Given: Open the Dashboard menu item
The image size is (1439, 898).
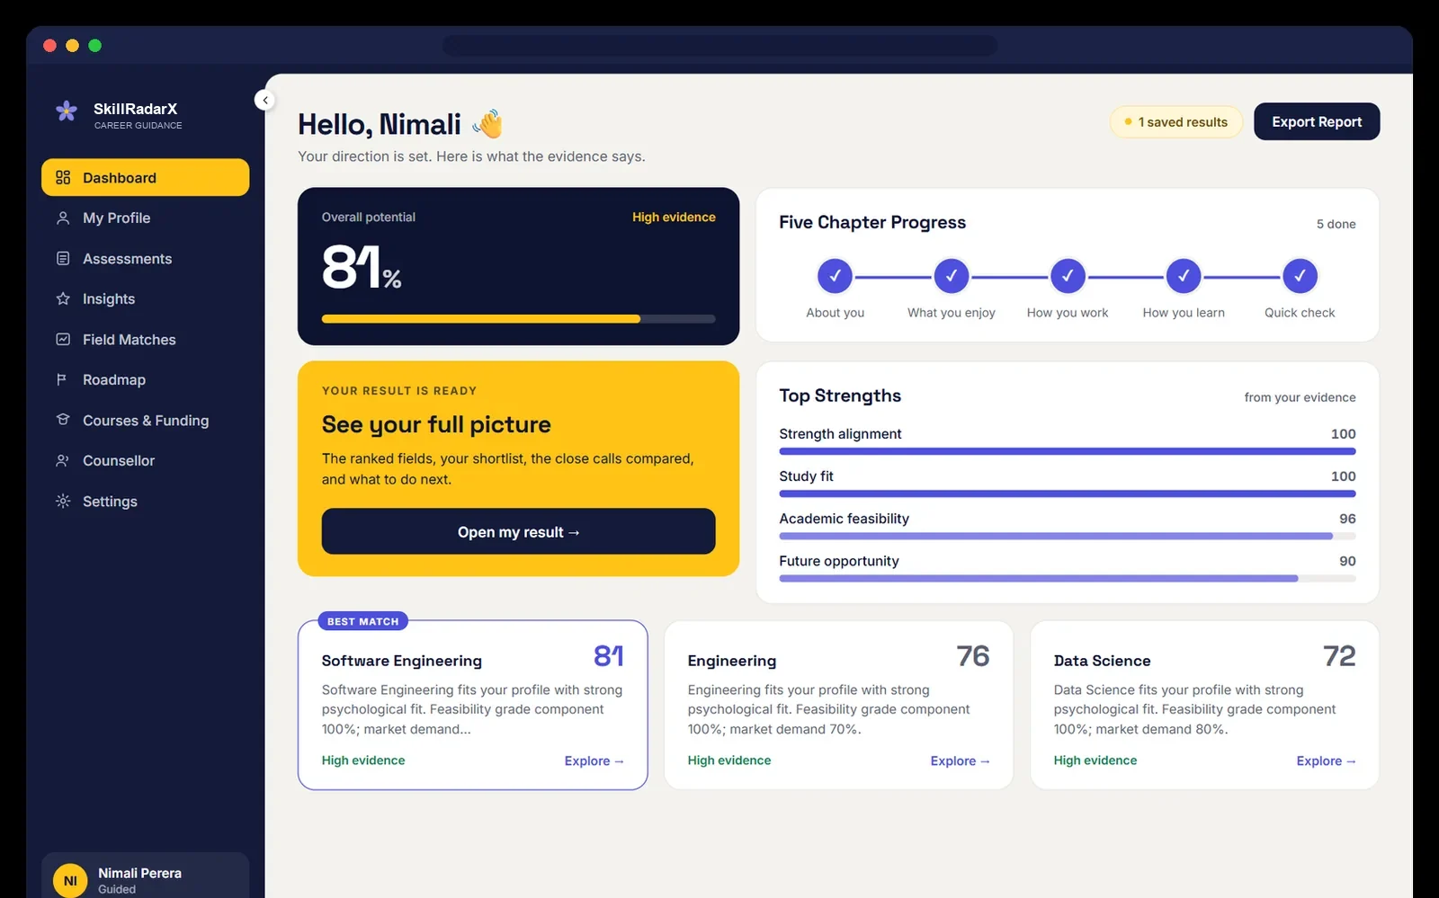Looking at the screenshot, I should (x=146, y=177).
